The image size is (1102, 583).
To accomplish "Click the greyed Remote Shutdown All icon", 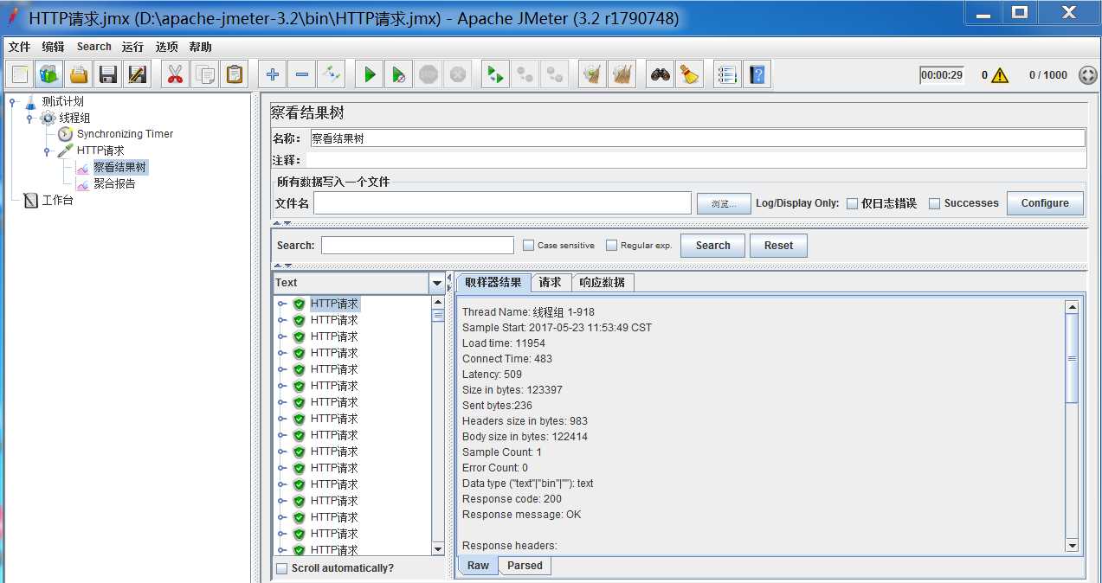I will [x=554, y=74].
